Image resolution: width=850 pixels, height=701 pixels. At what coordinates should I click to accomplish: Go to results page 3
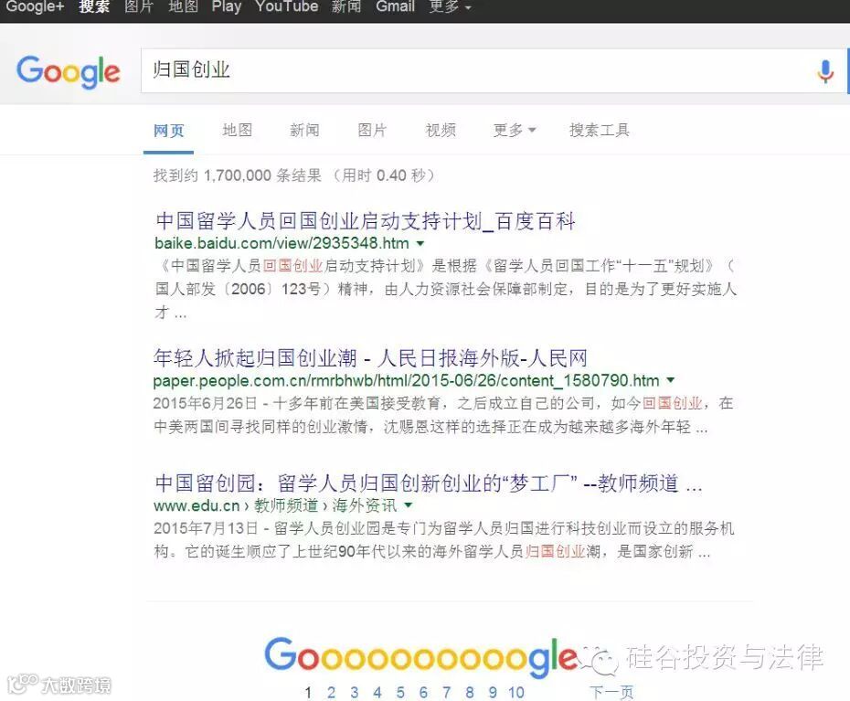coord(355,693)
